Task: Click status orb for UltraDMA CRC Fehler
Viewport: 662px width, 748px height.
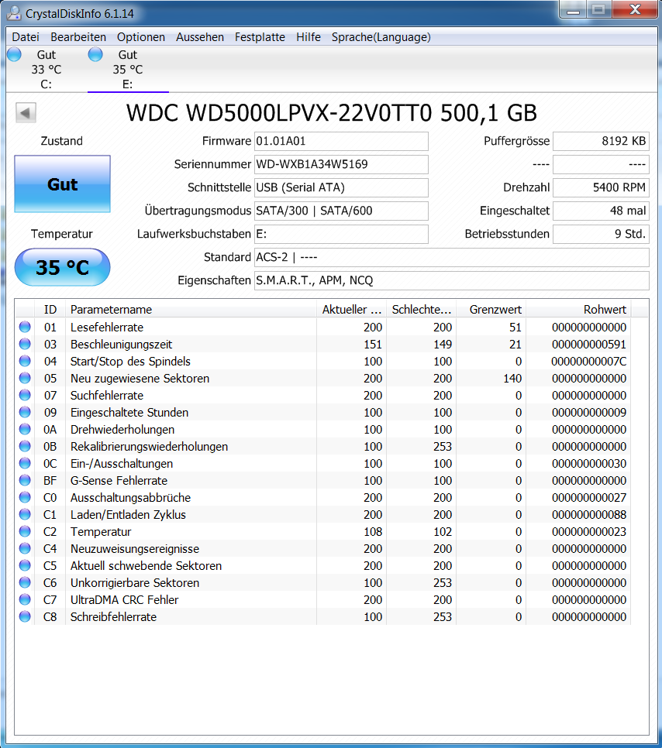Action: point(25,599)
